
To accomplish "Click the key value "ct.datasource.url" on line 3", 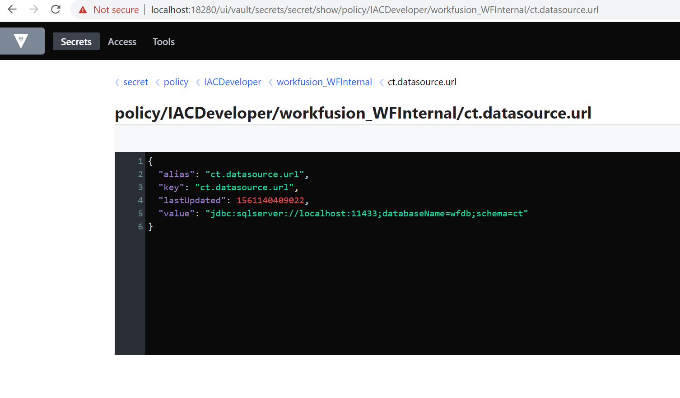I will [x=244, y=188].
